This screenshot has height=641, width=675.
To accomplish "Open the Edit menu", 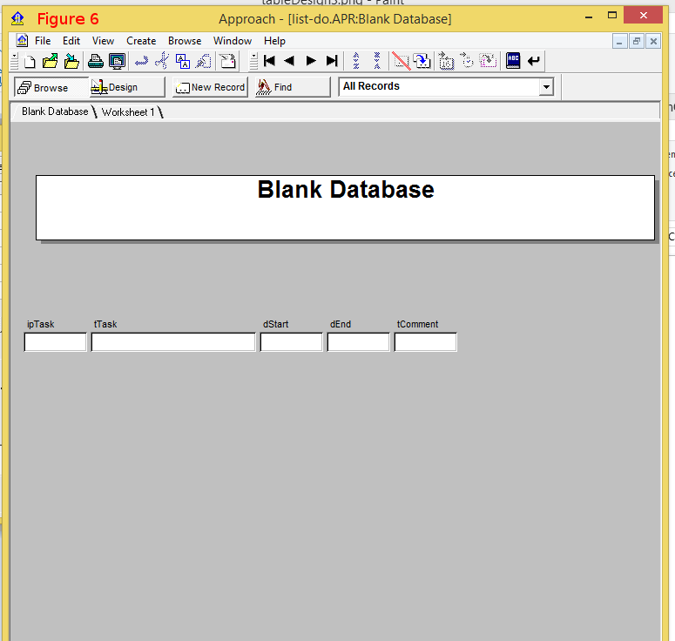I will 71,41.
